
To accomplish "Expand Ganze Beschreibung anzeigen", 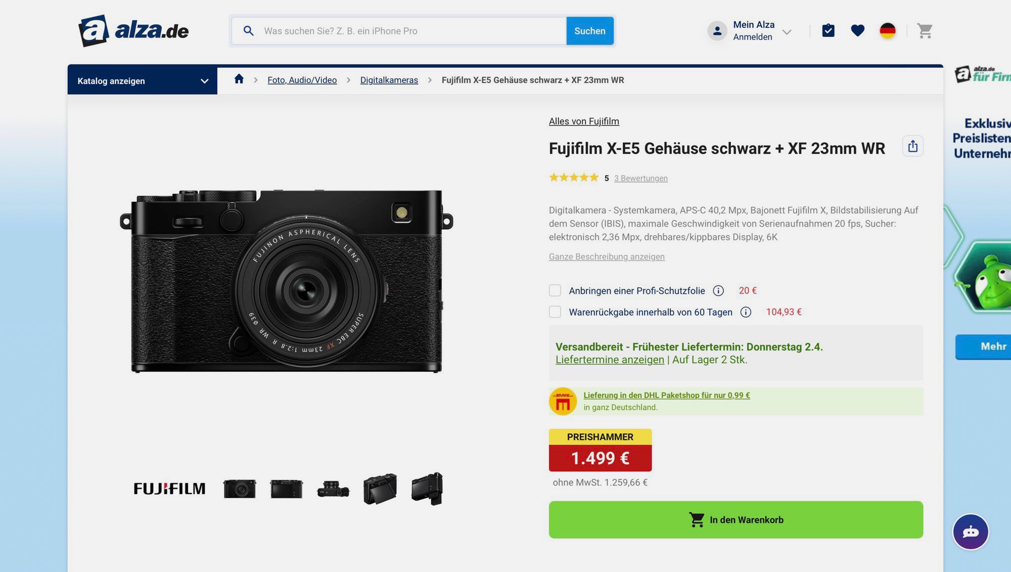I will tap(607, 257).
